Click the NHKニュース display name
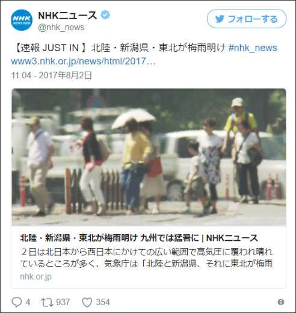 pos(67,15)
